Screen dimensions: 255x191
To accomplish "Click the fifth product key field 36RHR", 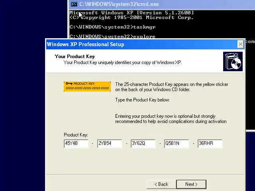I will tap(210, 144).
